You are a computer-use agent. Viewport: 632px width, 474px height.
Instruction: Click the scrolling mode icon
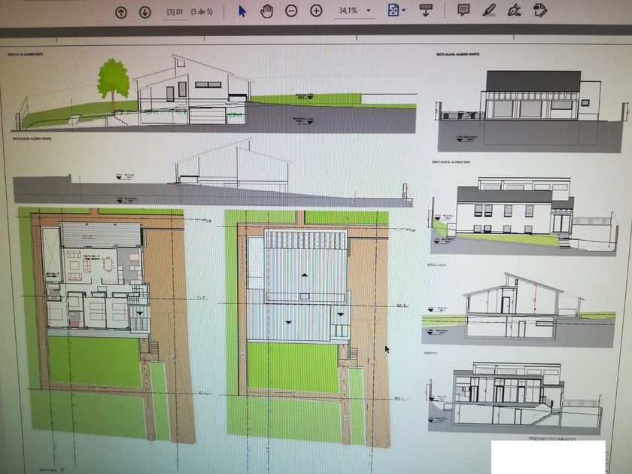click(426, 10)
